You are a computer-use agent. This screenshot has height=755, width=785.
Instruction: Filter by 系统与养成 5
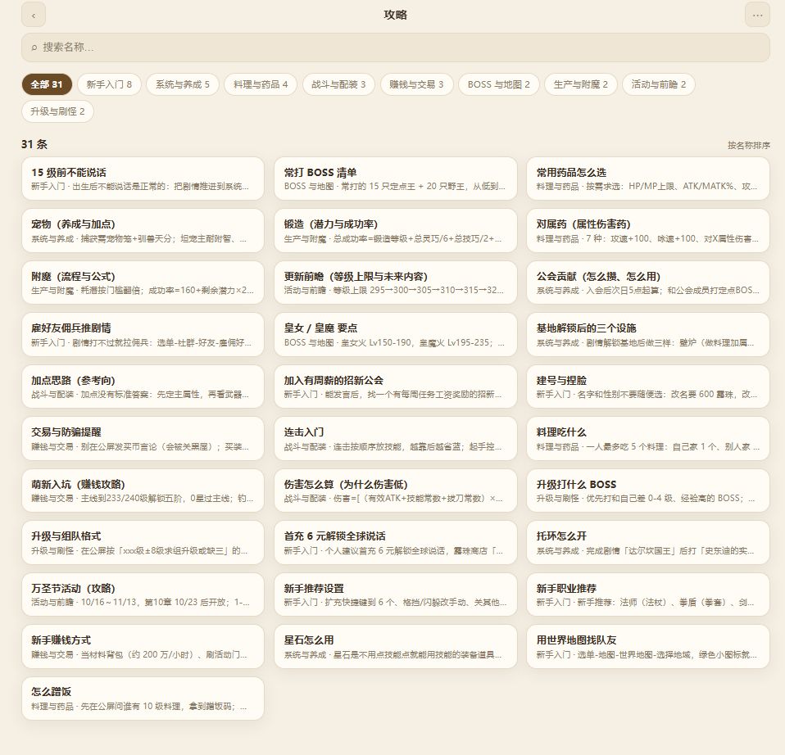point(182,84)
